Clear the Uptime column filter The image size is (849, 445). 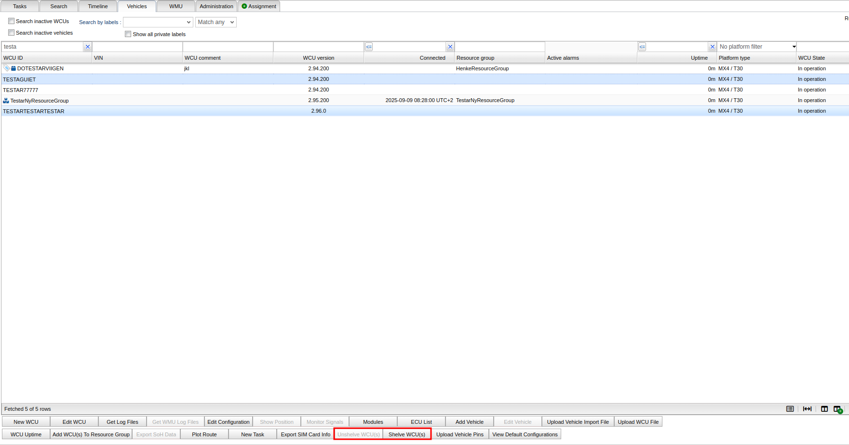(712, 47)
